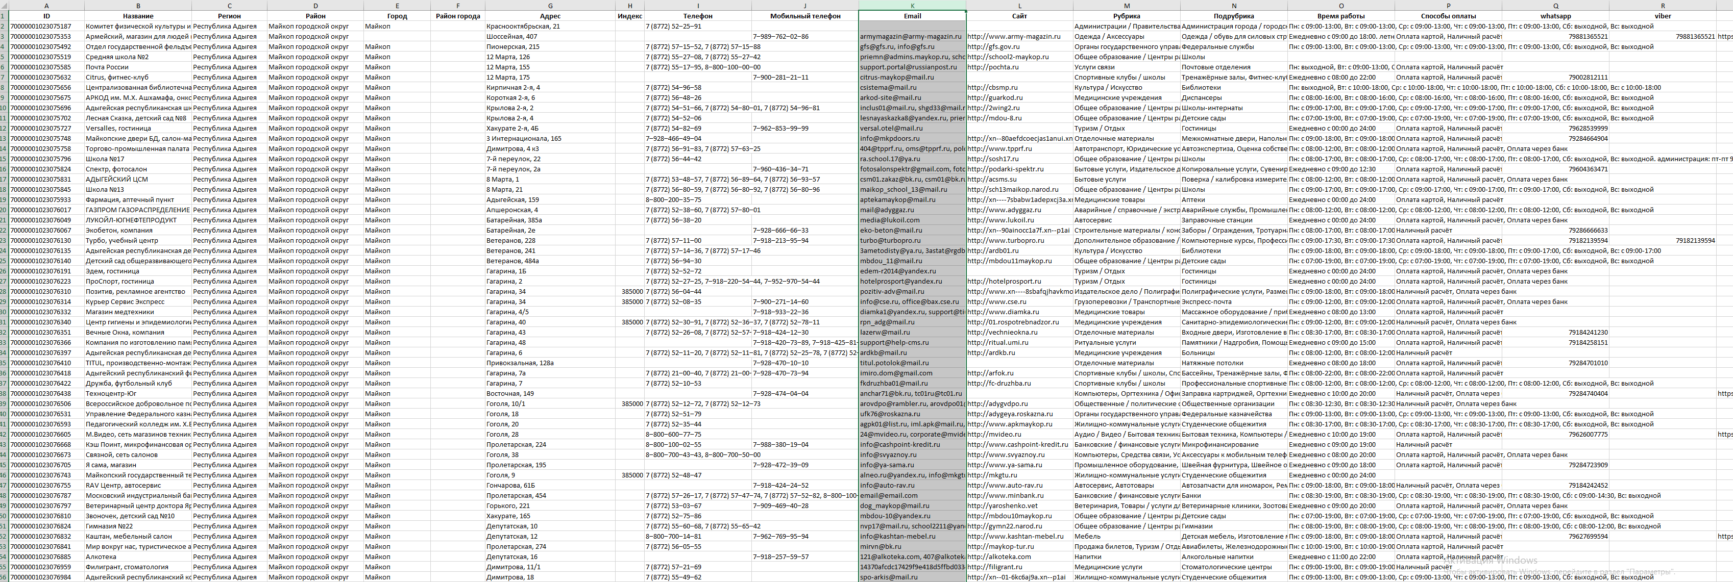Select address cell 'Восточная, 149'
Image resolution: width=1733 pixels, height=582 pixels.
[x=550, y=394]
